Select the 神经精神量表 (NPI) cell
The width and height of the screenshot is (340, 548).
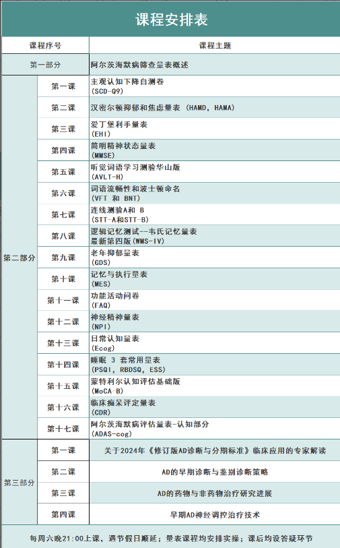click(215, 322)
